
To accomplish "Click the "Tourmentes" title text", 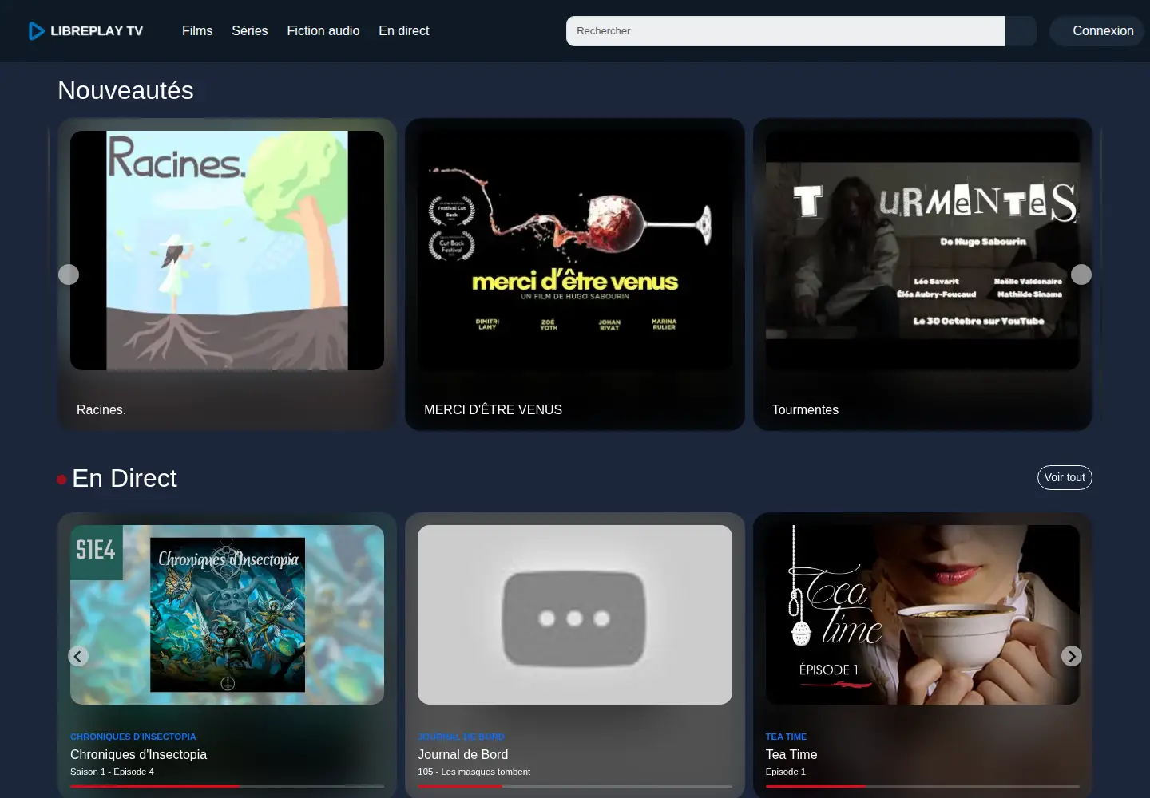I will [805, 409].
